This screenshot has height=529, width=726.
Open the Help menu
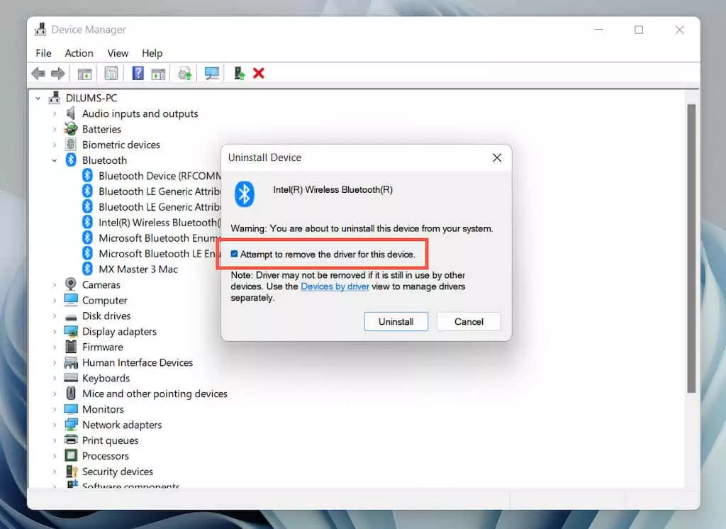(x=152, y=53)
